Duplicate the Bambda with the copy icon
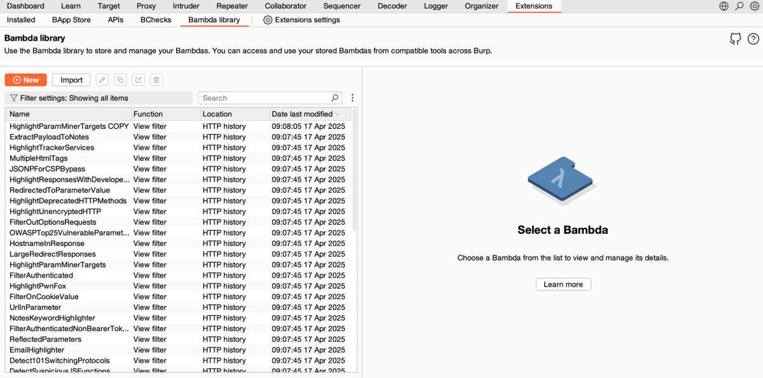763x378 pixels. pyautogui.click(x=120, y=80)
